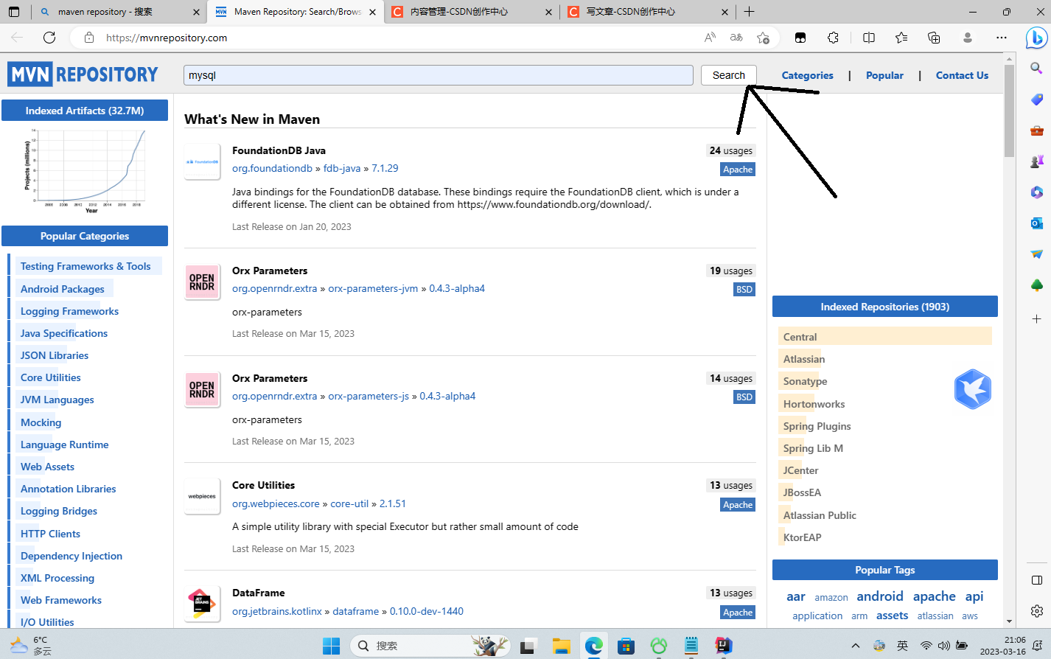Viewport: 1051px width, 659px height.
Task: Open the browser extensions icon
Action: pyautogui.click(x=834, y=38)
